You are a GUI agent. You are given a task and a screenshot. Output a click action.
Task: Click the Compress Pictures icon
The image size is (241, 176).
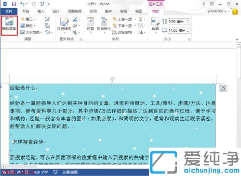(x=47, y=19)
